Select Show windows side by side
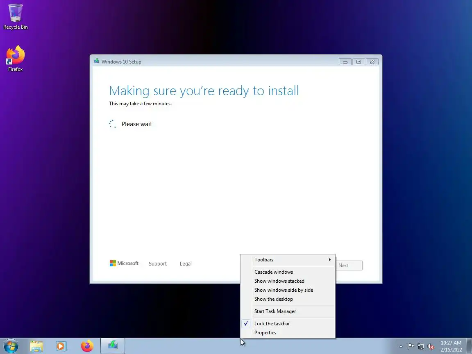 click(x=288, y=290)
